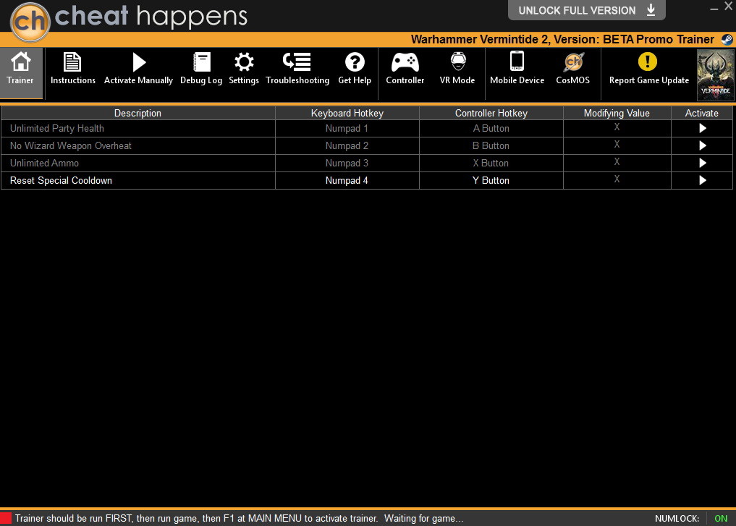736x526 pixels.
Task: Close the trainer window
Action: click(x=729, y=6)
